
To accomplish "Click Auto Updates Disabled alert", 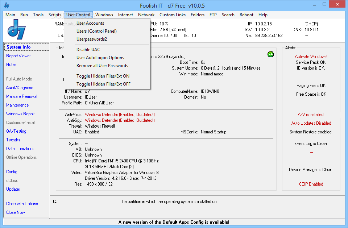I will (x=311, y=123).
